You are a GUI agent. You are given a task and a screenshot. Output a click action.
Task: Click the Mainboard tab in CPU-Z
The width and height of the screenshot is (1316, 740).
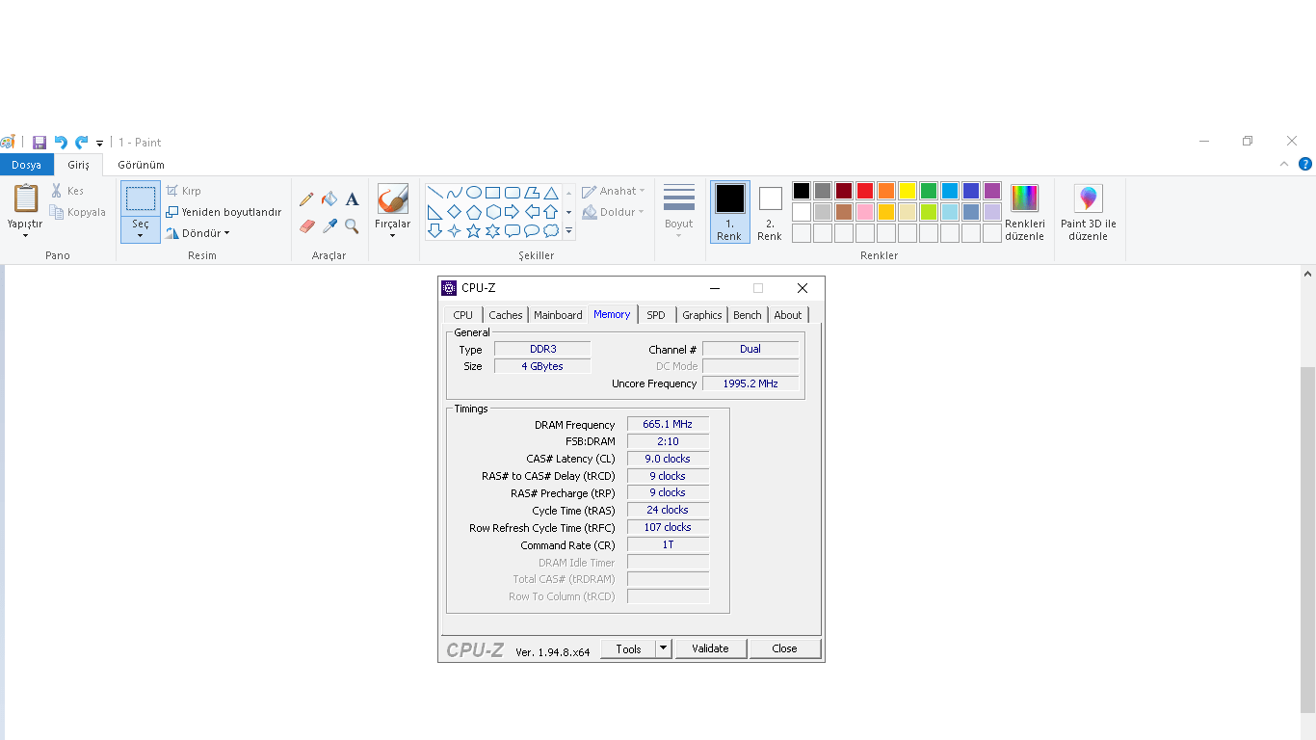point(558,315)
